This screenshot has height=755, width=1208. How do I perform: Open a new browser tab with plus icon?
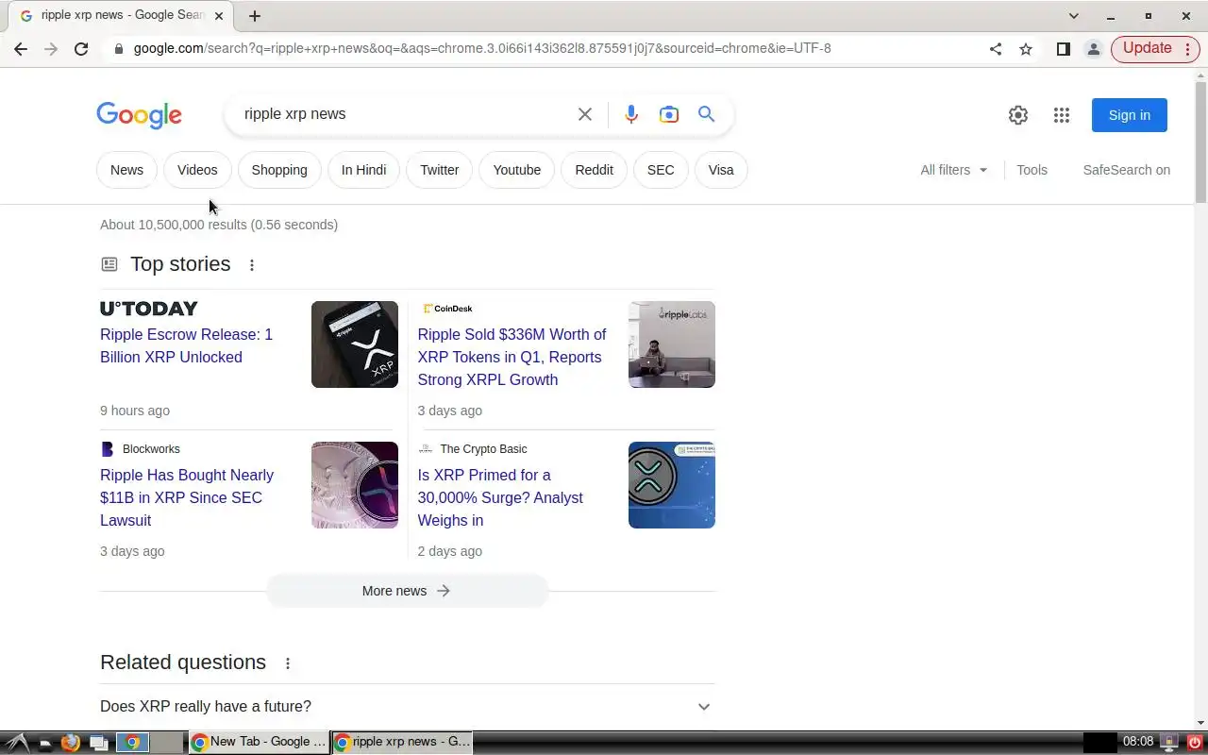tap(255, 15)
